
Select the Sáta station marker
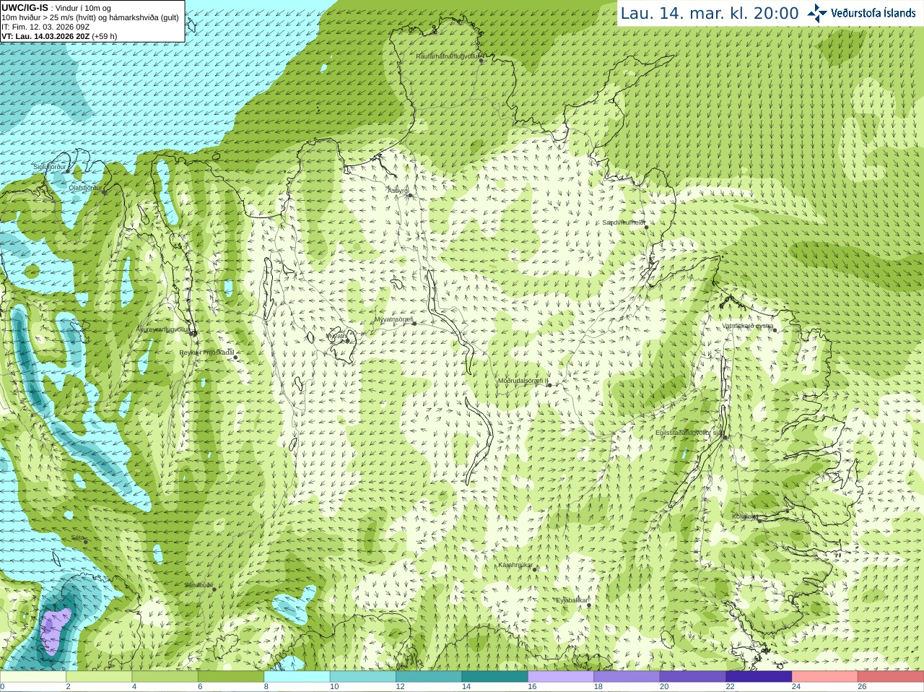tap(86, 541)
